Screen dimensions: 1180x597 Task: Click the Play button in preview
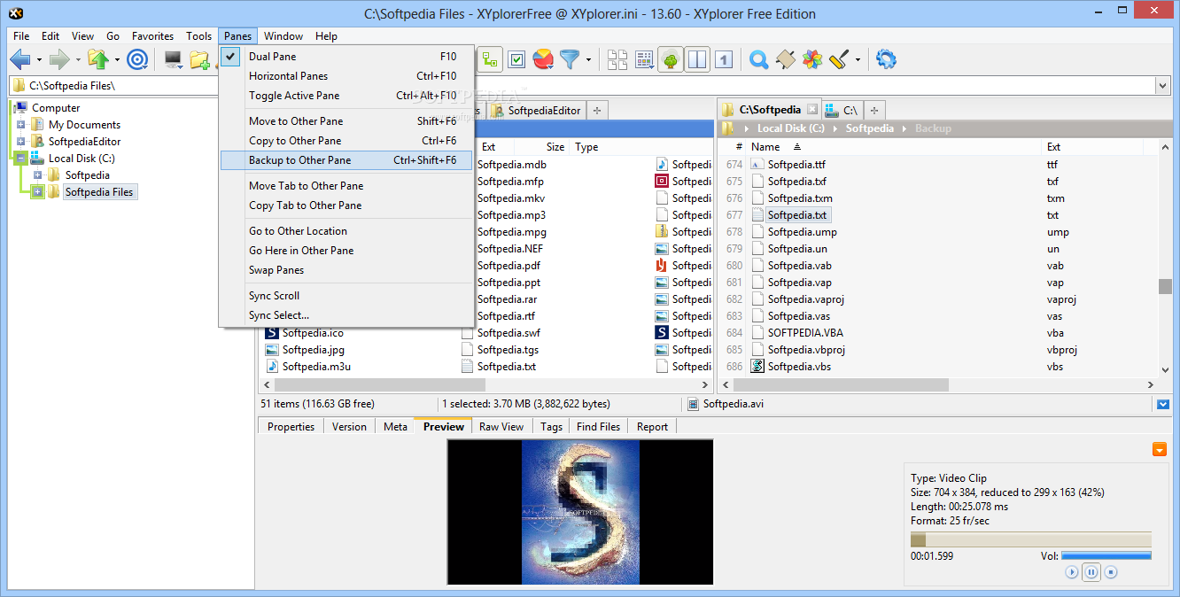tap(1072, 572)
